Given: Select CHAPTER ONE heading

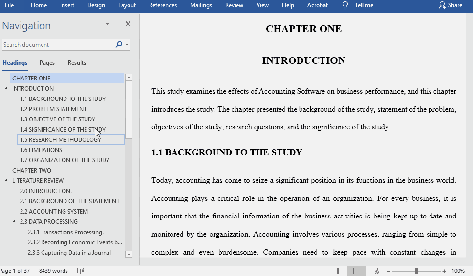Looking at the screenshot, I should pos(67,78).
